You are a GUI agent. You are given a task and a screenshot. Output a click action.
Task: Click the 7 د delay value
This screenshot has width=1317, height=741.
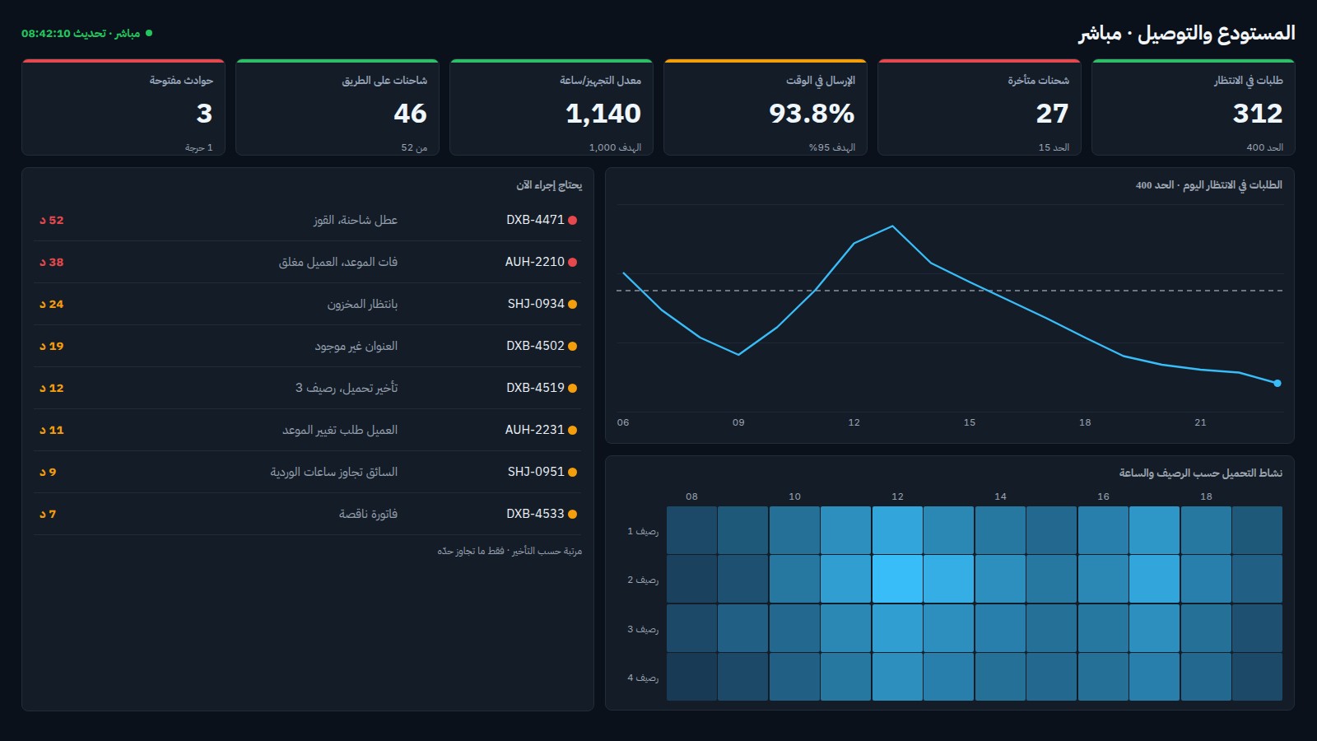48,514
